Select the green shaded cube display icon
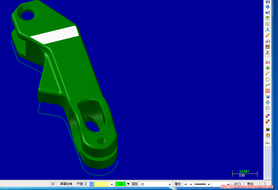The height and width of the screenshot is (190, 278). [x=268, y=18]
